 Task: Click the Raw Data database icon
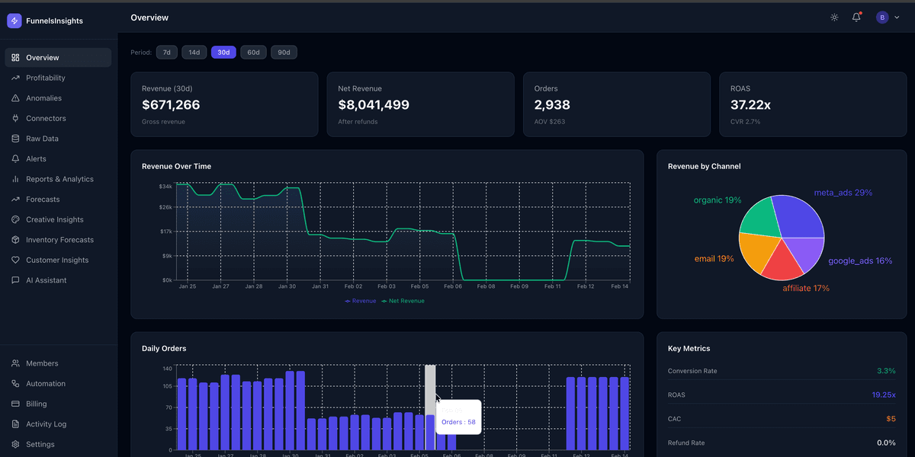(15, 138)
